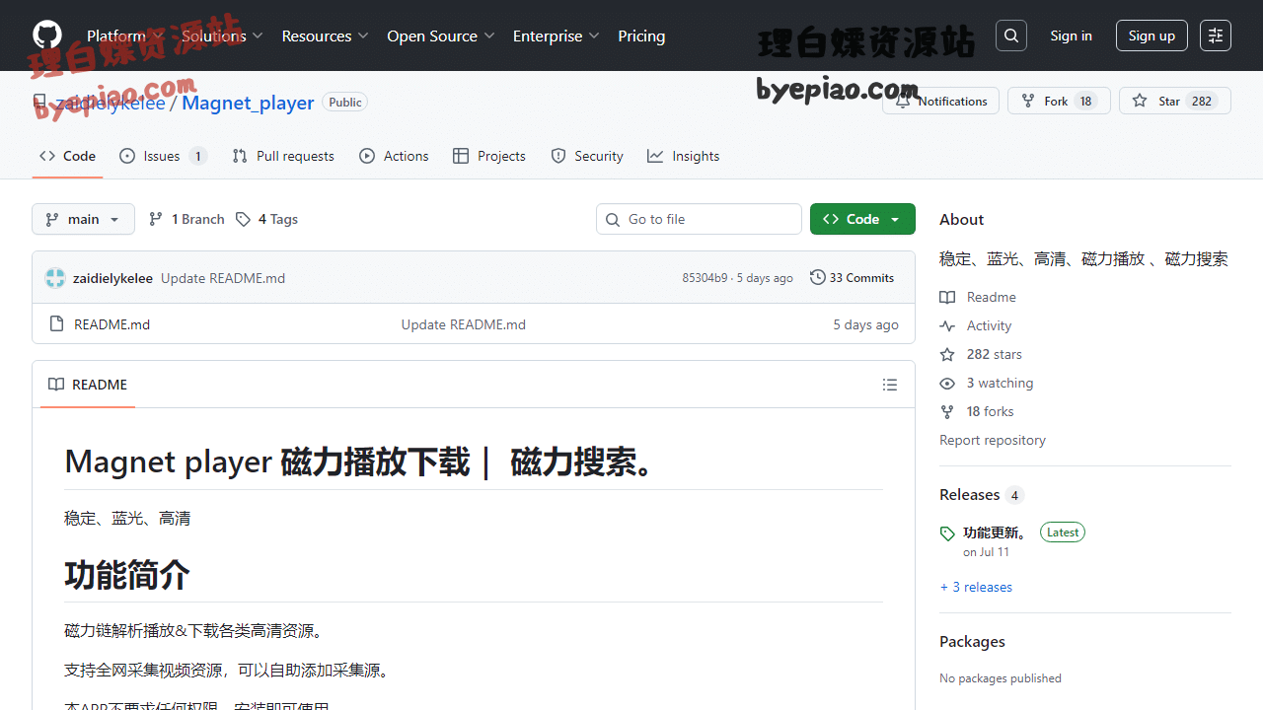Click the Pricing link
This screenshot has width=1263, height=710.
coord(641,35)
